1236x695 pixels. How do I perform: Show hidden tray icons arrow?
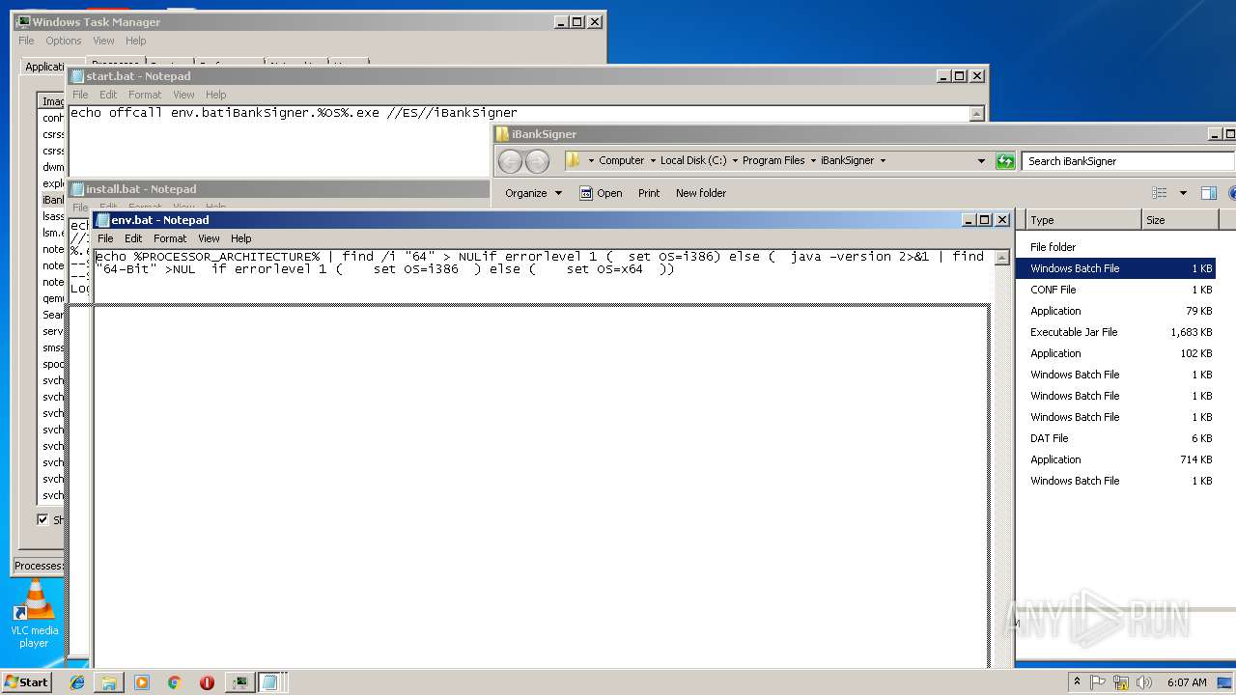[x=1077, y=681]
